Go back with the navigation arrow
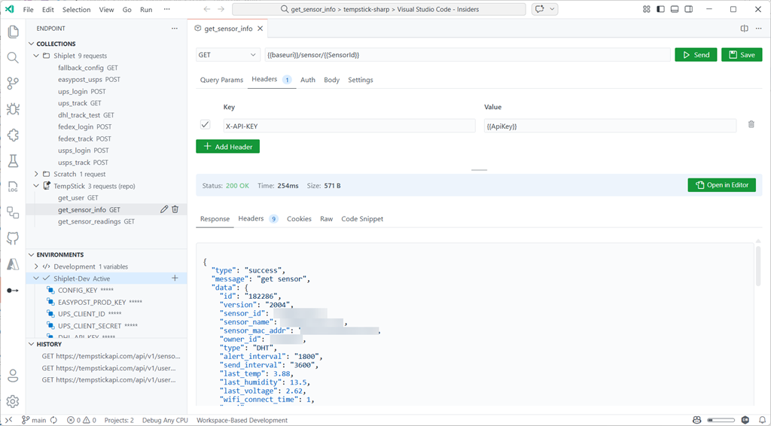This screenshot has width=771, height=426. pyautogui.click(x=207, y=9)
